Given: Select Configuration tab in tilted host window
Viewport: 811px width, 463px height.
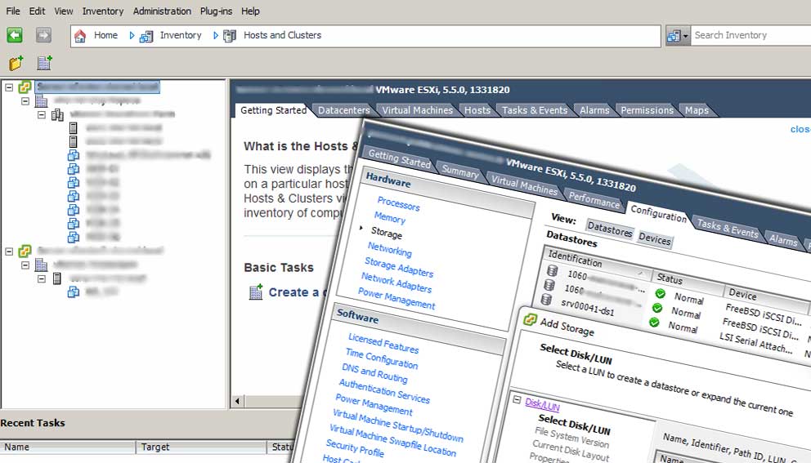Looking at the screenshot, I should point(658,212).
